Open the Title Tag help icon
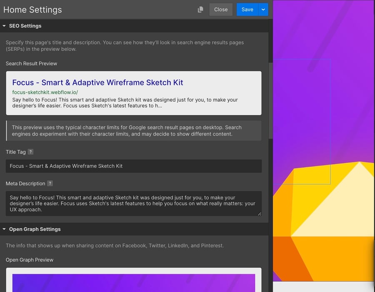This screenshot has height=292, width=375. click(30, 152)
